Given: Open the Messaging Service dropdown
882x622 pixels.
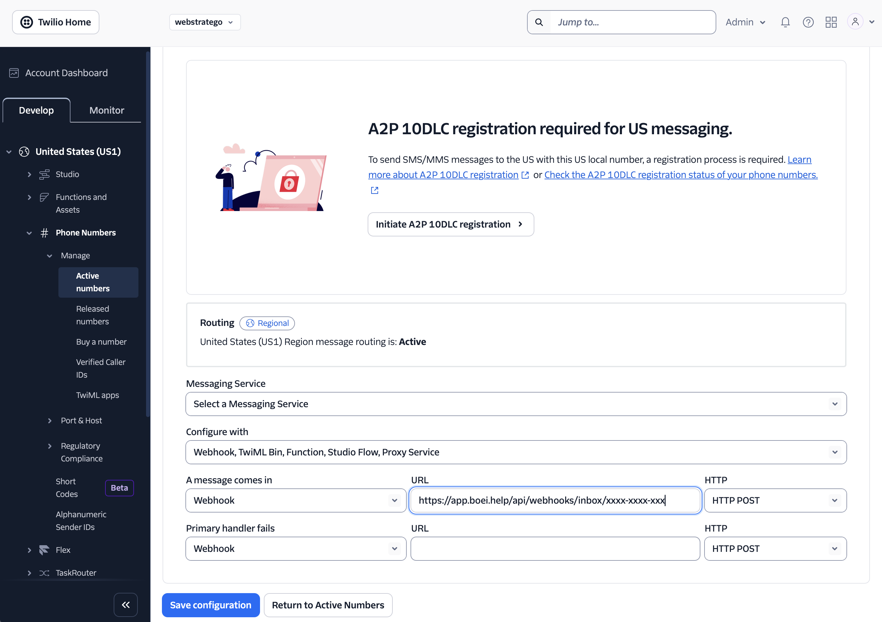Looking at the screenshot, I should (516, 404).
